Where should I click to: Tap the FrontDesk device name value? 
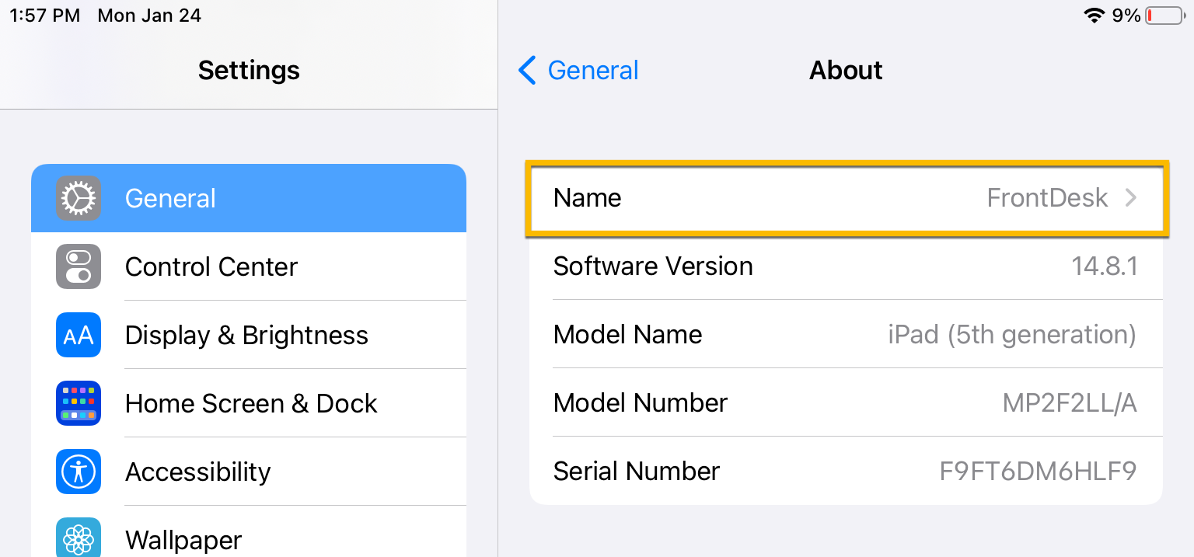tap(1047, 198)
